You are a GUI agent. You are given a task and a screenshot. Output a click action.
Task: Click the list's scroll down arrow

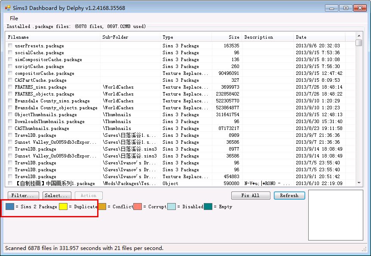[x=359, y=183]
